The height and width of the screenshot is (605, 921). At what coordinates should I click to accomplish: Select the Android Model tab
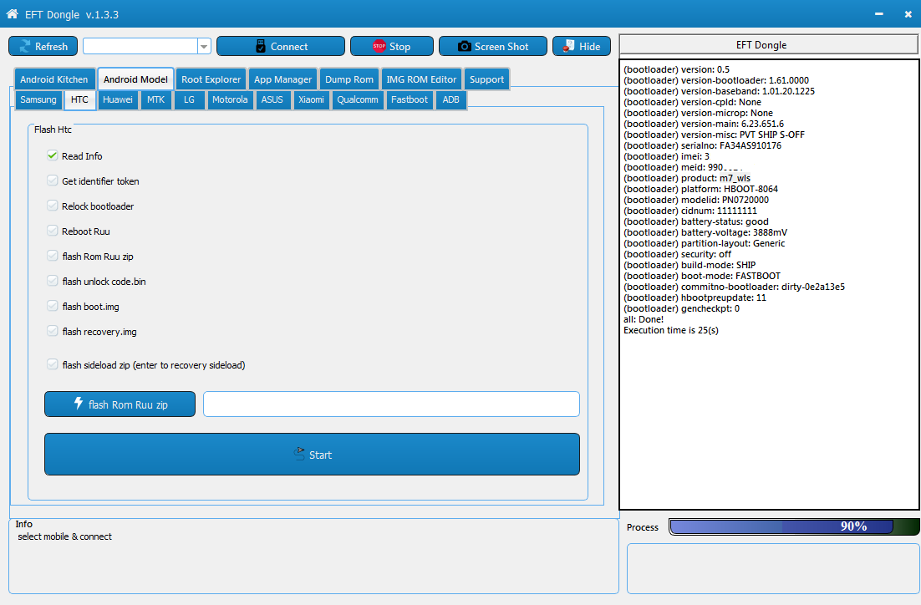click(135, 79)
